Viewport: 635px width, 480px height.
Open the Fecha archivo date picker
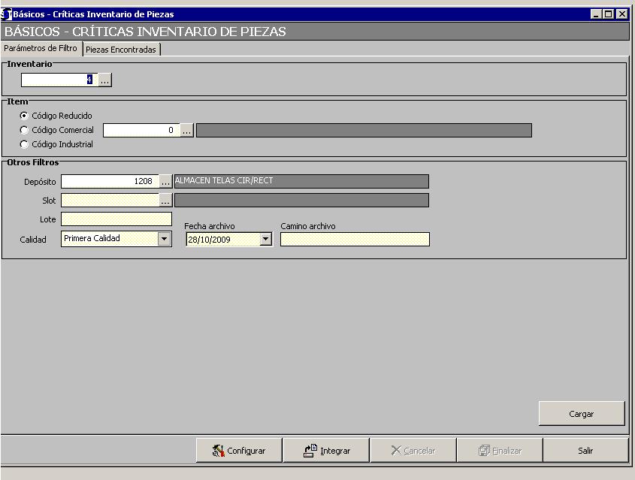pyautogui.click(x=265, y=239)
